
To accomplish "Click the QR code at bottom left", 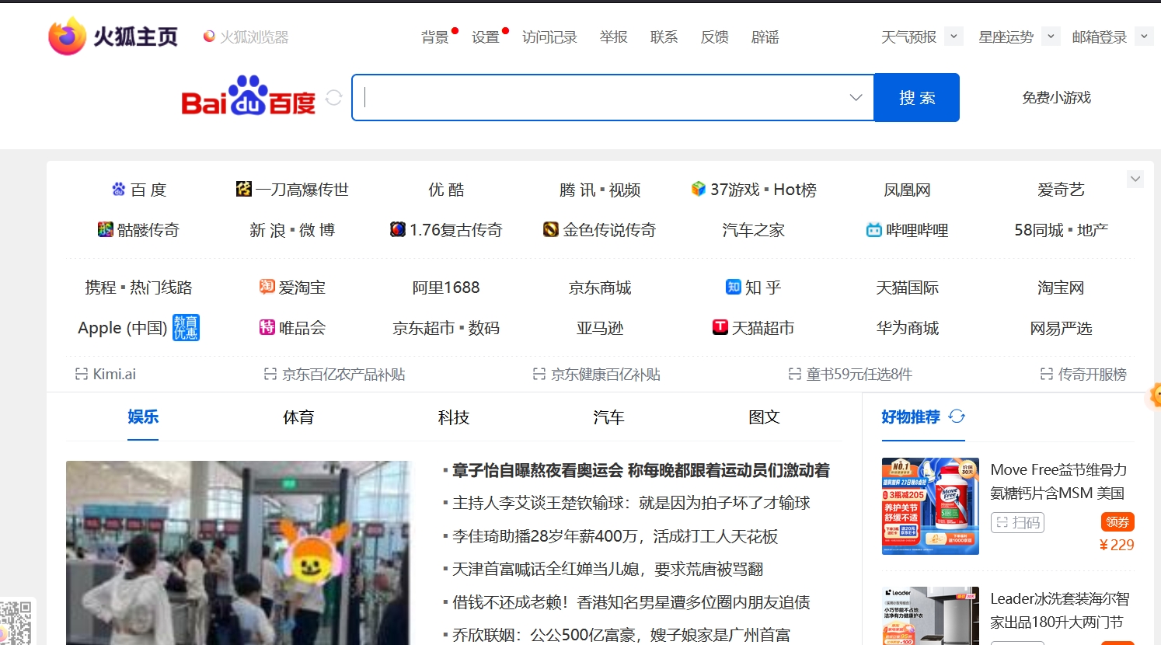I will click(15, 622).
